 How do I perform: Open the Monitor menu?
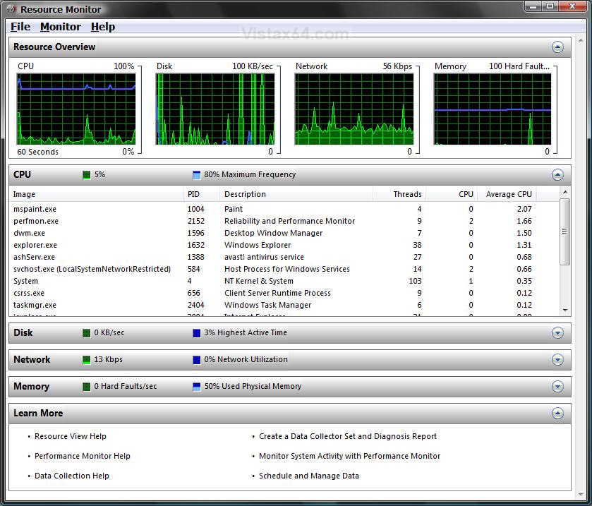[x=61, y=27]
